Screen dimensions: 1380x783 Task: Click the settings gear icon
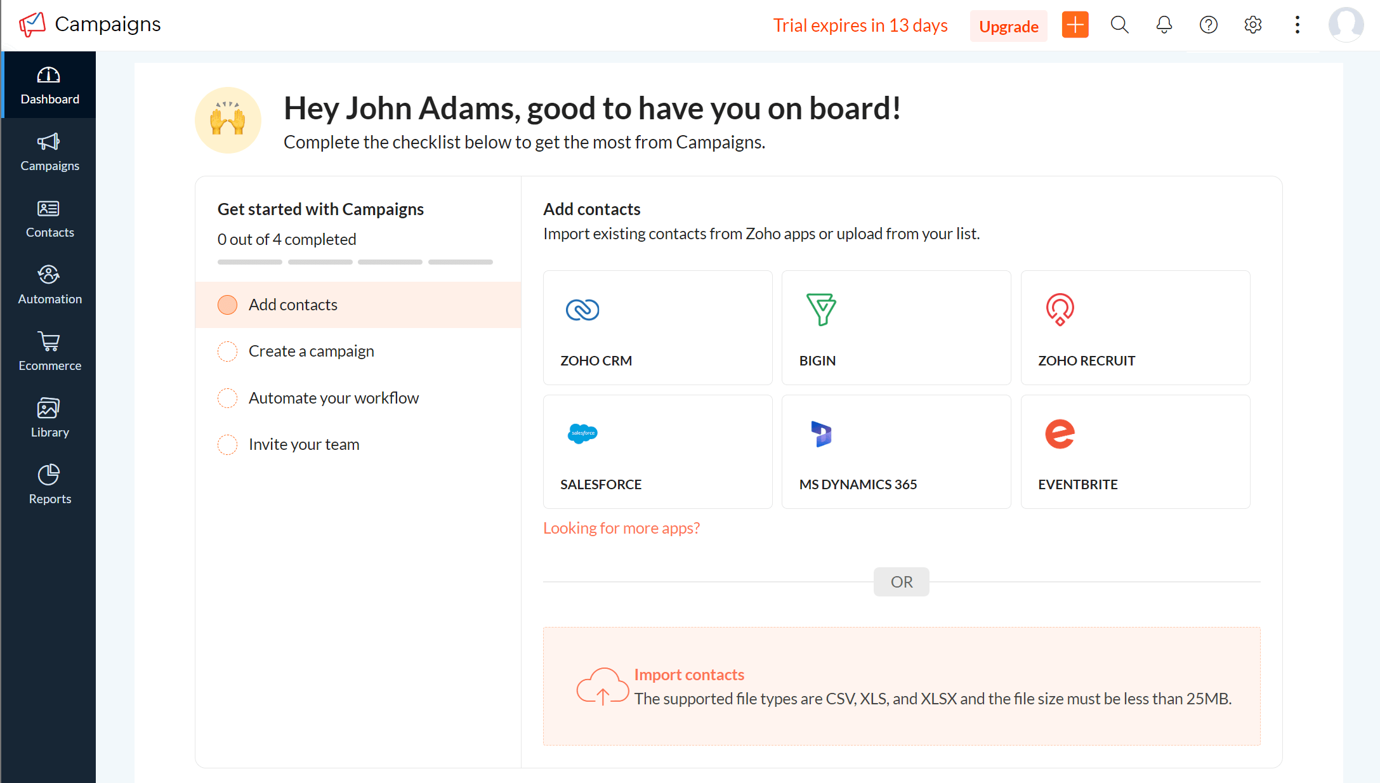pos(1253,25)
